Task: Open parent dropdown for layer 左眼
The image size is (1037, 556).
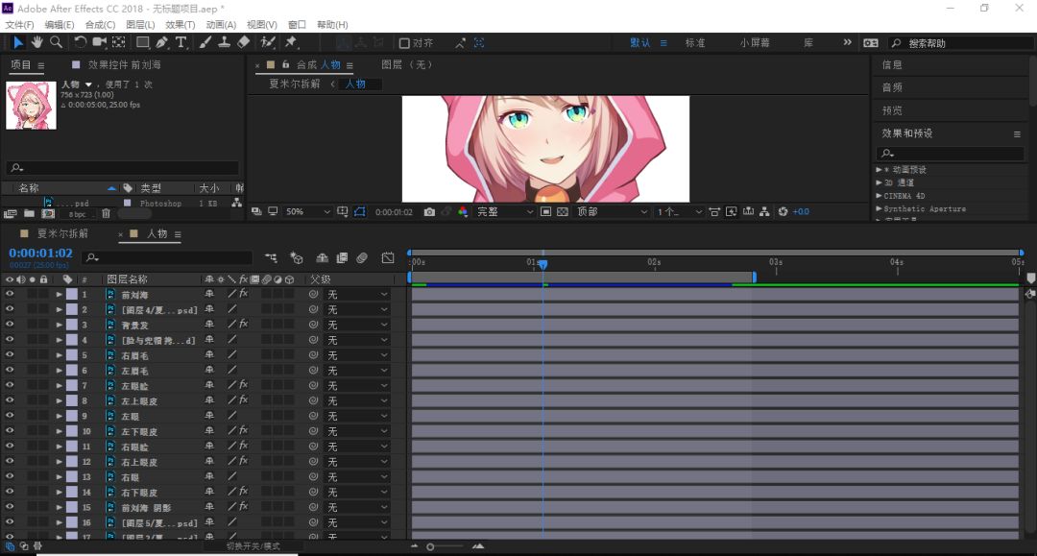Action: (x=357, y=416)
